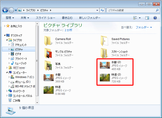162x118 pixels.
Task: Click the デスクトップ monitor icon
Action: click(8, 35)
